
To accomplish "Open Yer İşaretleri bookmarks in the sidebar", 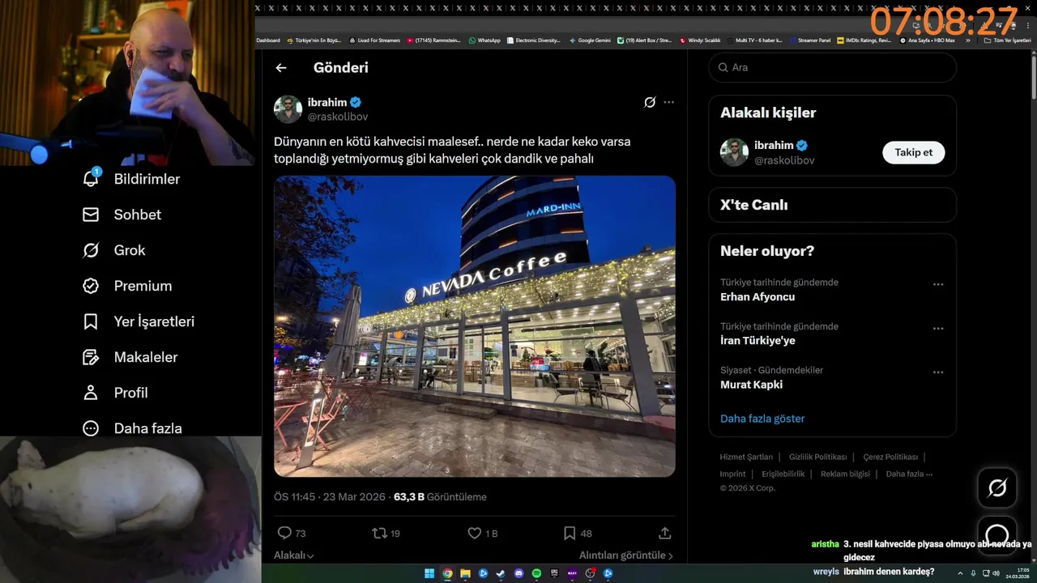I will [x=139, y=321].
